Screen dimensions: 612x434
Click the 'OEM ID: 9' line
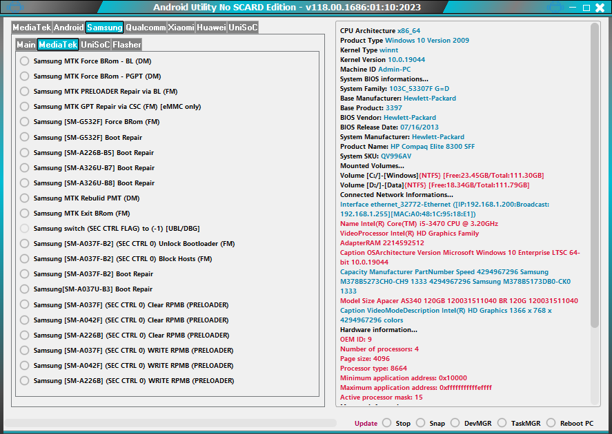click(x=356, y=340)
